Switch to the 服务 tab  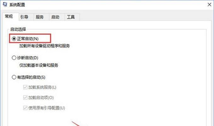[40, 17]
